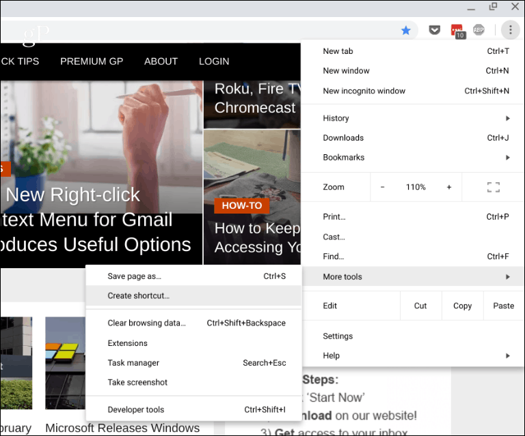The height and width of the screenshot is (436, 525).
Task: Maximize or restore the Chrome window
Action: pos(493,6)
